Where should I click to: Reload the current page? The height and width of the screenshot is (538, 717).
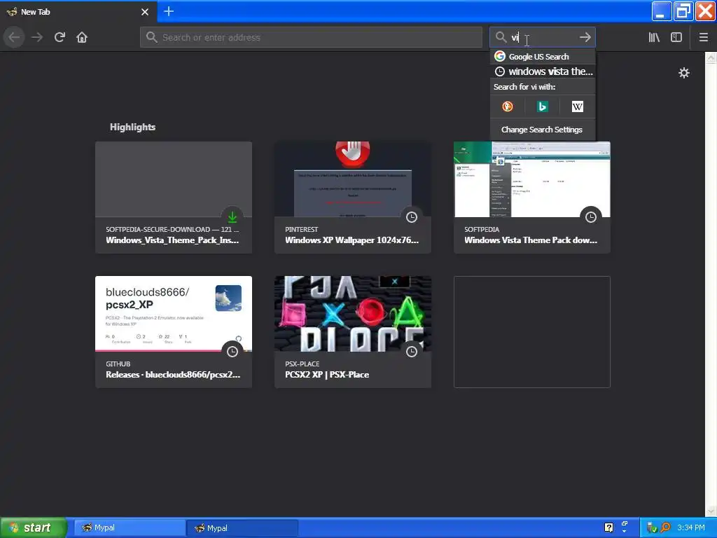click(60, 37)
